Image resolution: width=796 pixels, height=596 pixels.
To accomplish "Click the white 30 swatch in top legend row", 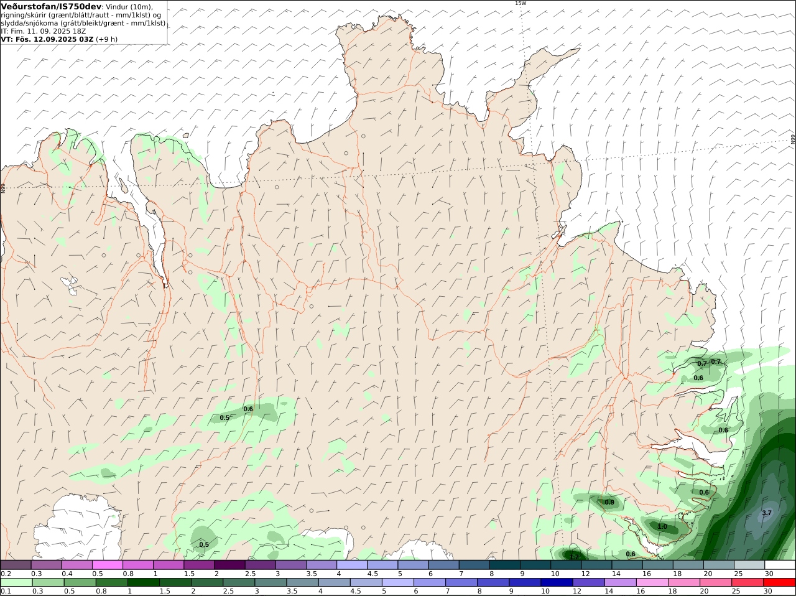I will click(780, 565).
